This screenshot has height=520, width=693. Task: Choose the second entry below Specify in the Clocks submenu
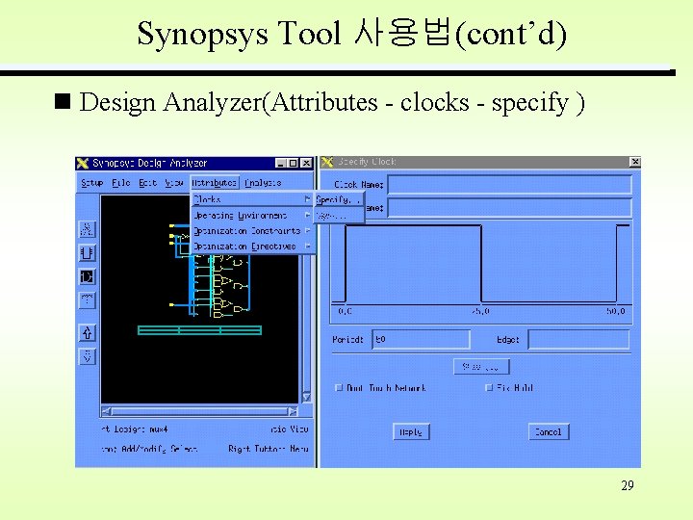click(x=339, y=216)
